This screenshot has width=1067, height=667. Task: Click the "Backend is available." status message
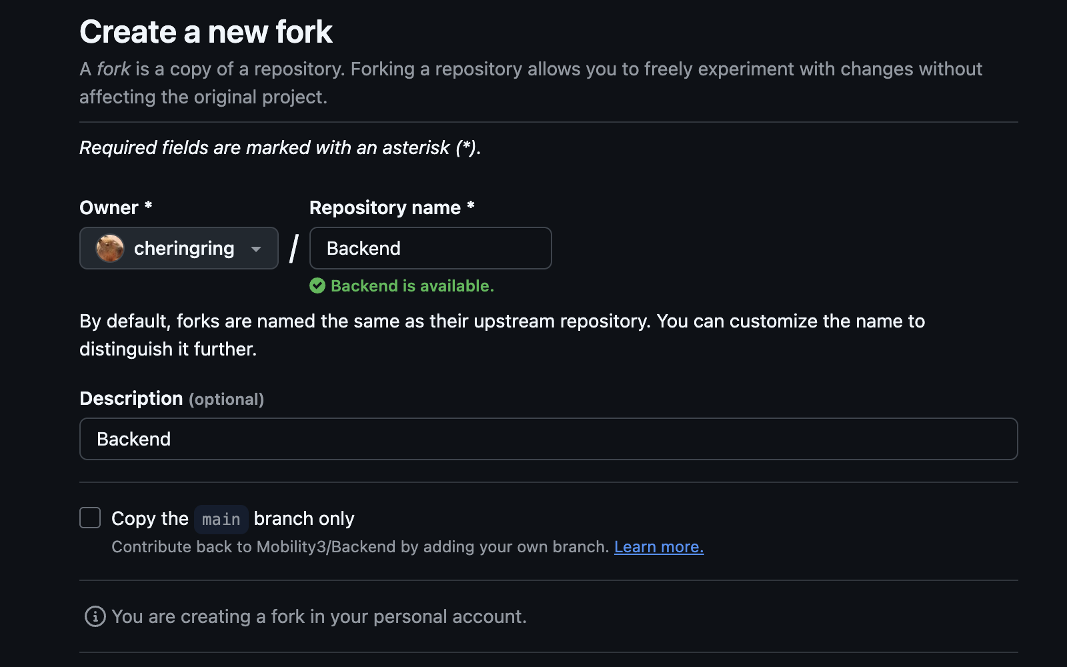click(412, 286)
